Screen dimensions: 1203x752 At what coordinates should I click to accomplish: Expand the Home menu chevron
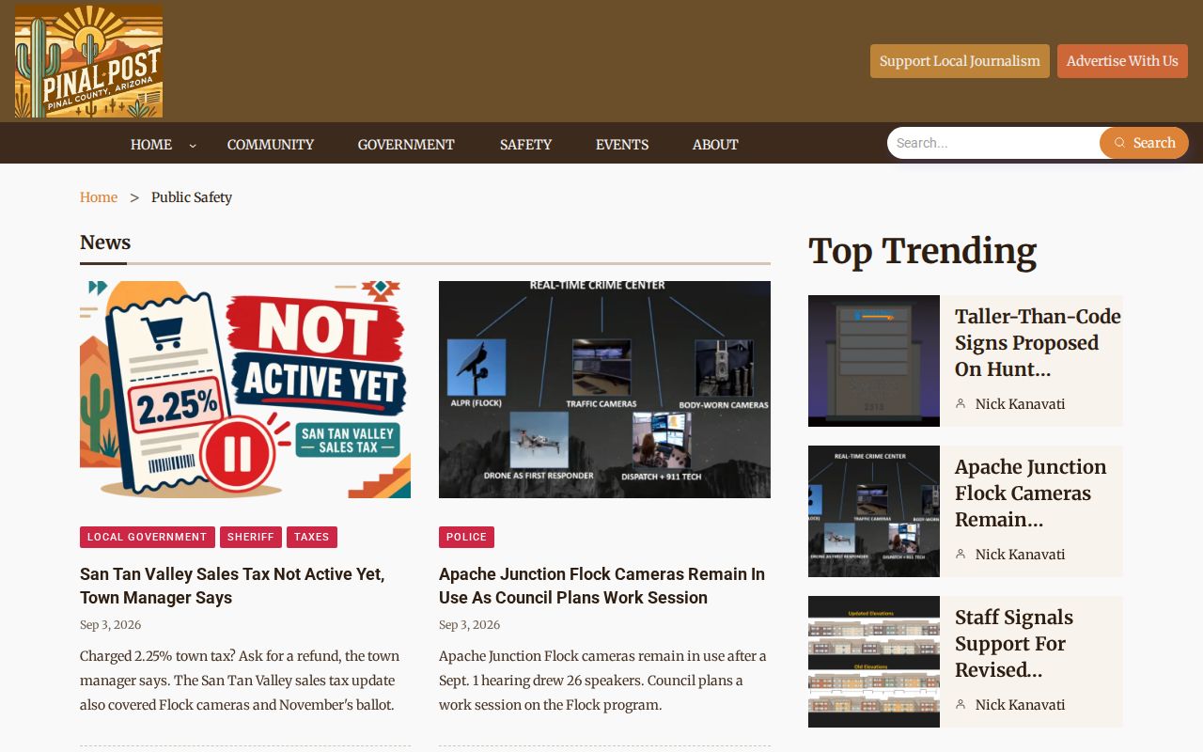tap(193, 145)
